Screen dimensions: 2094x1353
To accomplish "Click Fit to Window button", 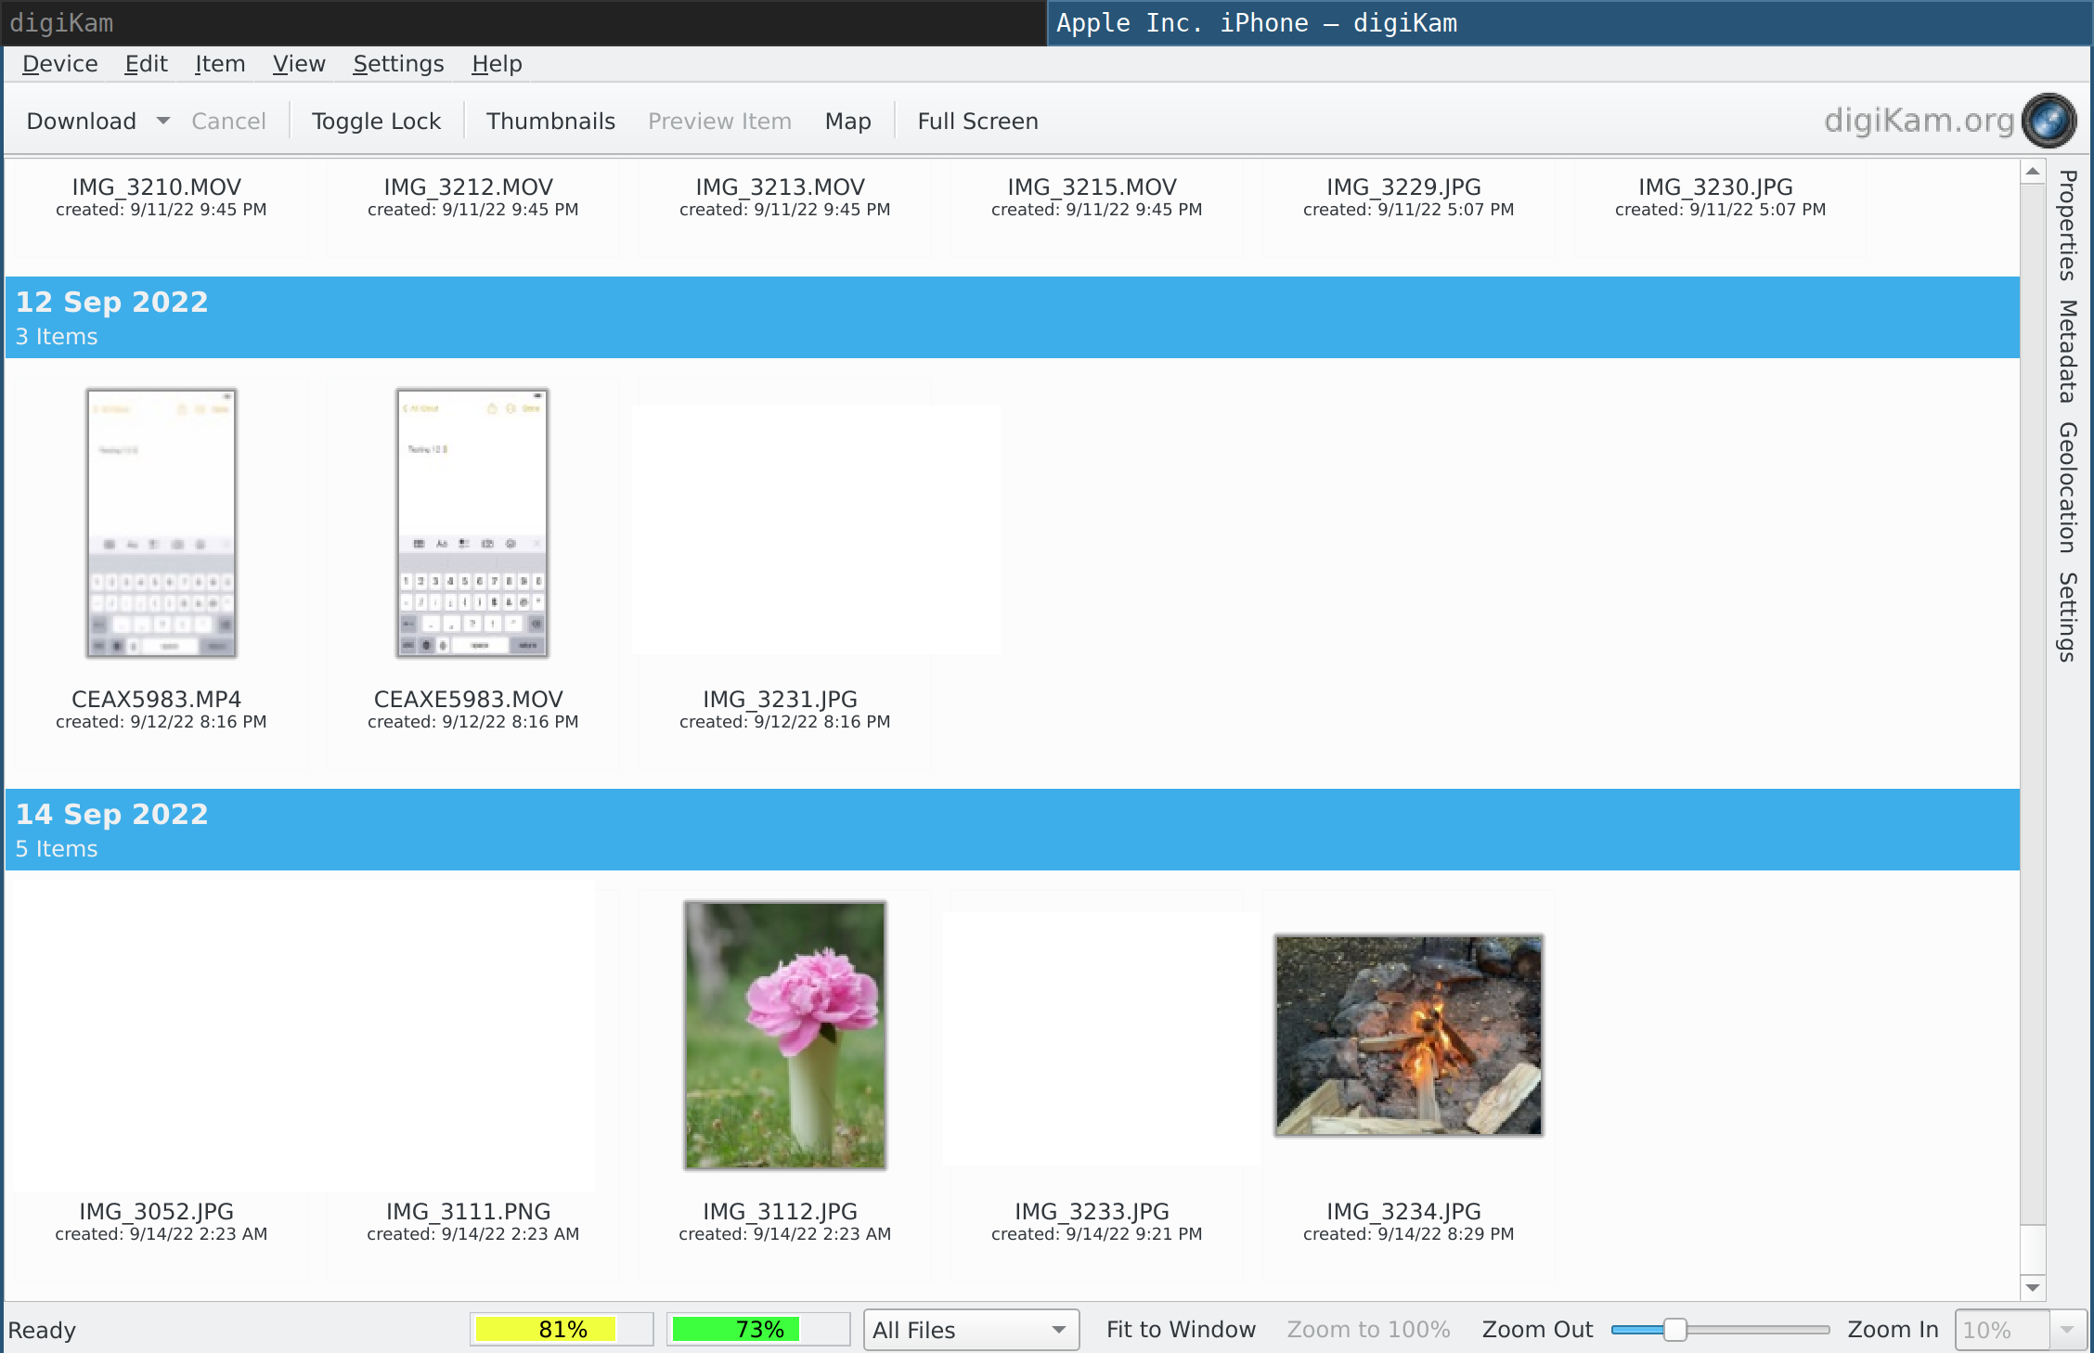I will [x=1181, y=1329].
